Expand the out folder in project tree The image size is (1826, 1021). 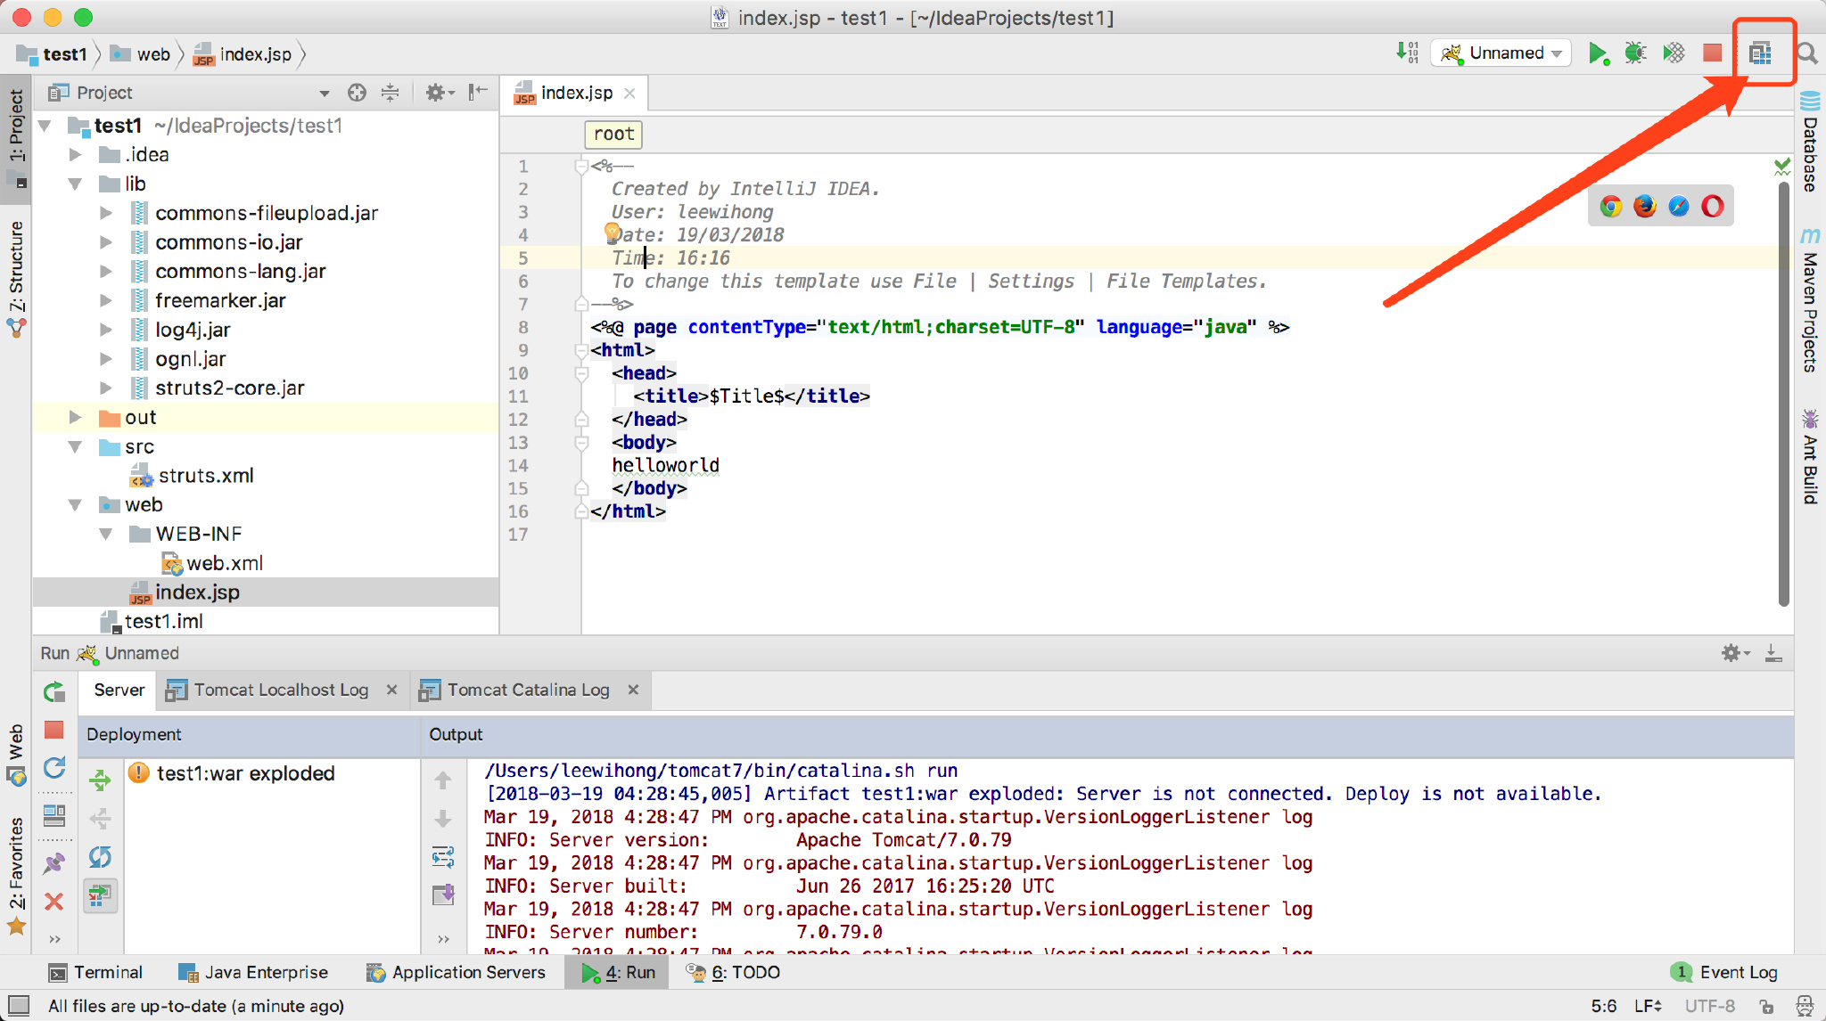pos(76,417)
